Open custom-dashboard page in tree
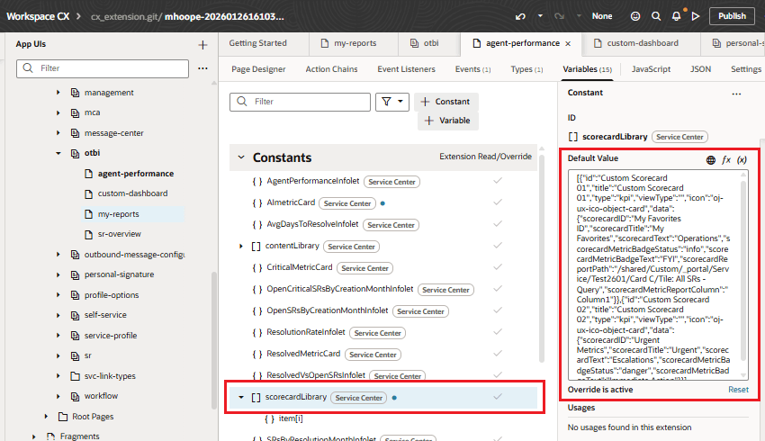Image resolution: width=765 pixels, height=441 pixels. [132, 193]
